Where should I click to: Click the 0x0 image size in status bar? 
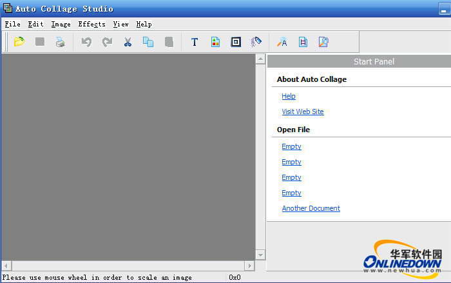[x=235, y=278]
